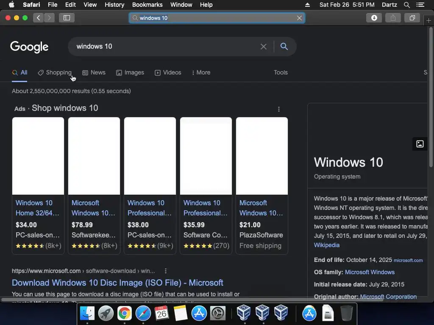Viewport: 434px width, 325px height.
Task: Launch Google Chrome from the Dock
Action: (x=124, y=314)
